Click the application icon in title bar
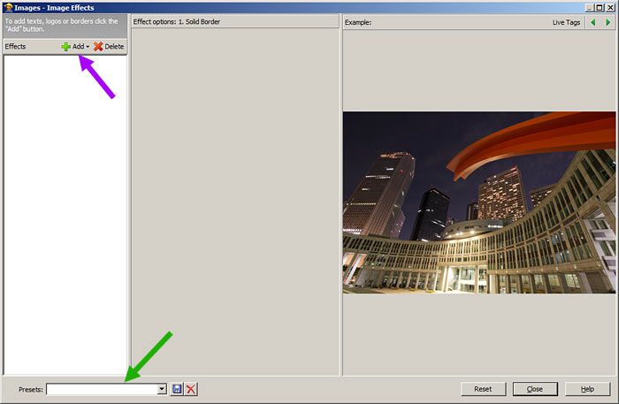This screenshot has height=404, width=619. (x=8, y=7)
